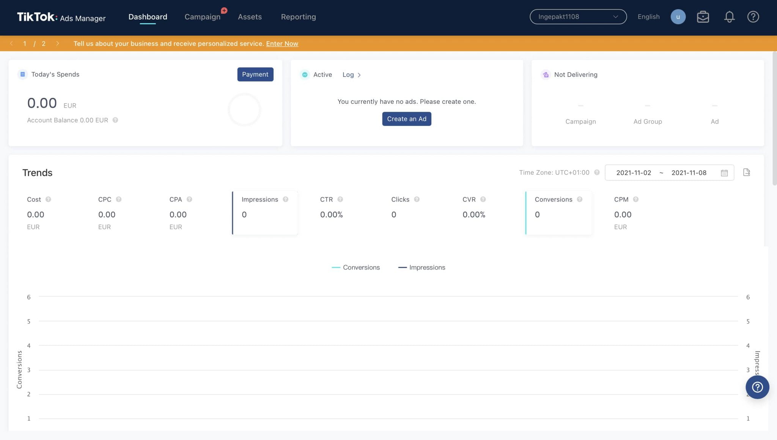Click the floating help circle button
The height and width of the screenshot is (440, 777).
pyautogui.click(x=757, y=387)
